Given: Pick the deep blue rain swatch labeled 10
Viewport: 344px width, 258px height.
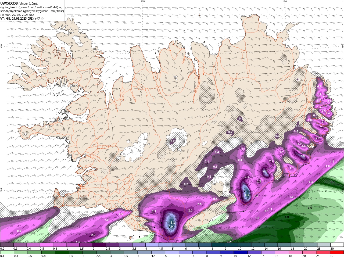Looking at the screenshot, I should [241, 252].
